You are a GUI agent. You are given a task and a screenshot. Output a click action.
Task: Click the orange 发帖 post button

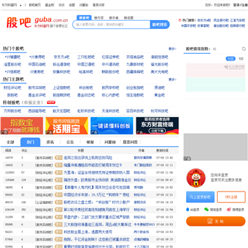point(216,221)
